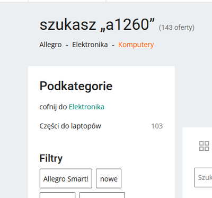
Task: Switch to grid view layout icon
Action: point(204,146)
